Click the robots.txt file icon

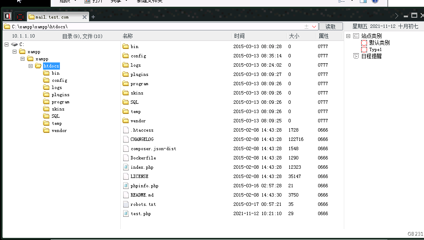click(x=126, y=204)
